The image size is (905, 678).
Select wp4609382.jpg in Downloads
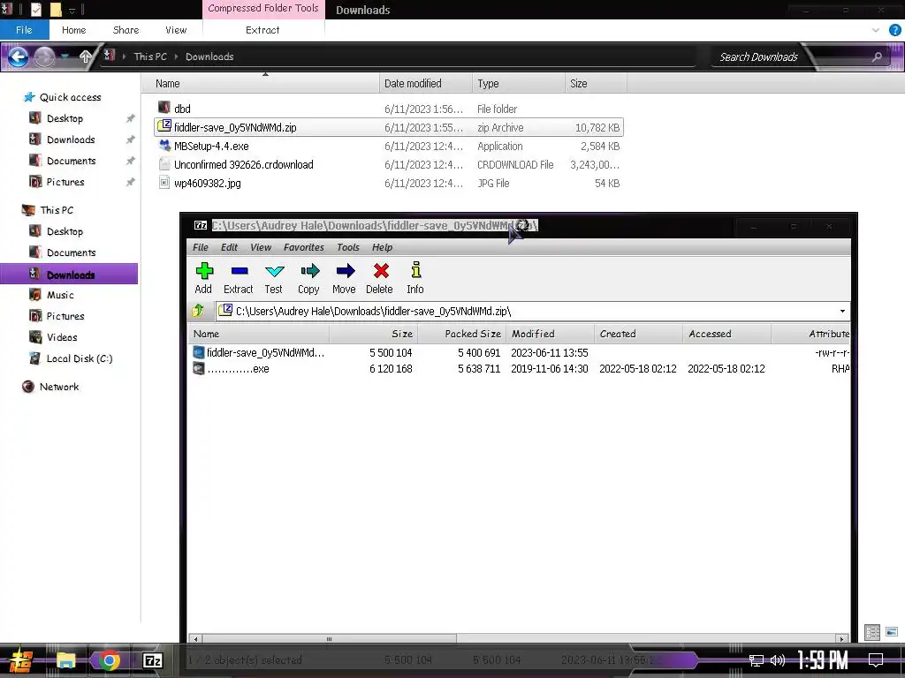(207, 183)
